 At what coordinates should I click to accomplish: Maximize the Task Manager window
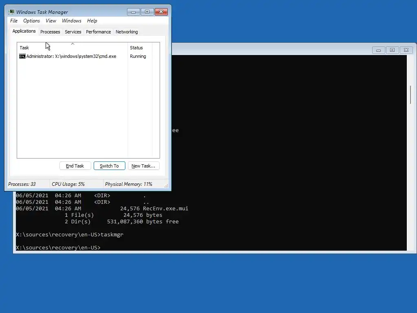coord(147,12)
